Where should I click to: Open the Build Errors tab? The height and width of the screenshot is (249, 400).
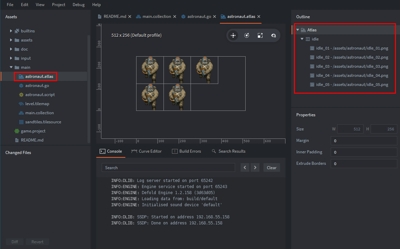(x=186, y=151)
